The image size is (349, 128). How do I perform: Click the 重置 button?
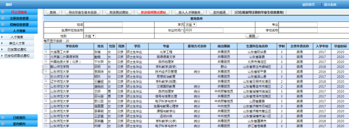[x=252, y=36]
